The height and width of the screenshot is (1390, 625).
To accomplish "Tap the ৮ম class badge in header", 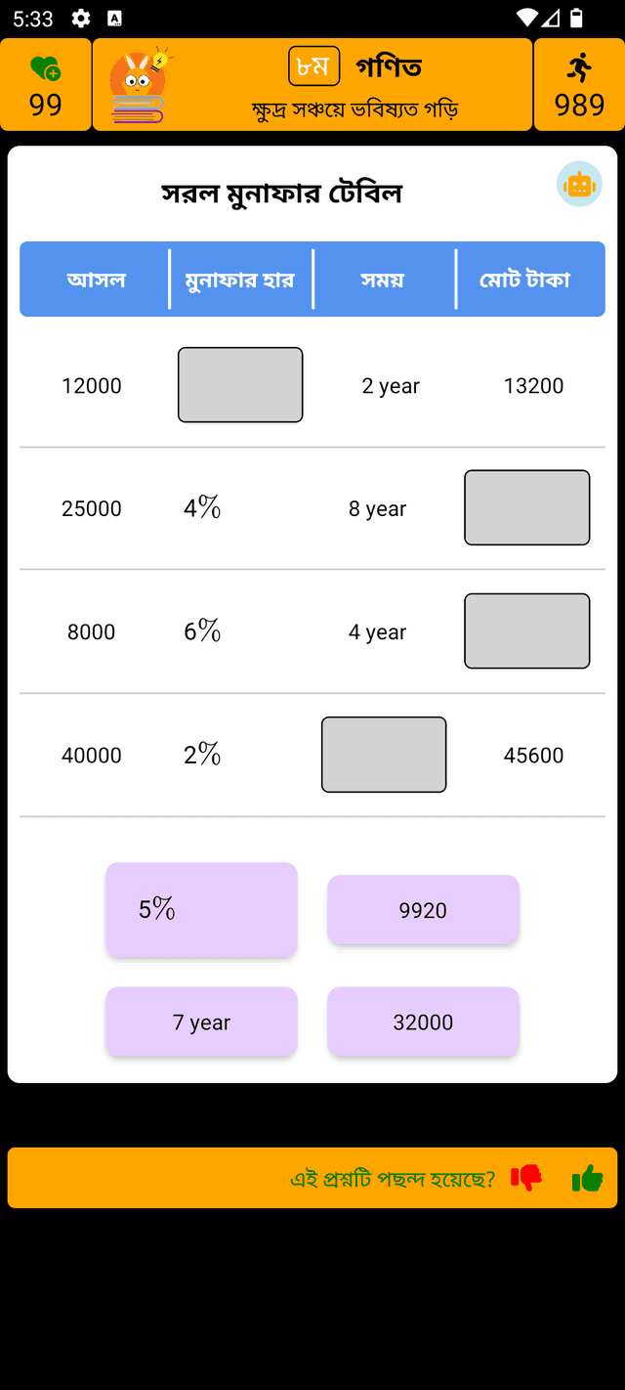I will tap(314, 66).
